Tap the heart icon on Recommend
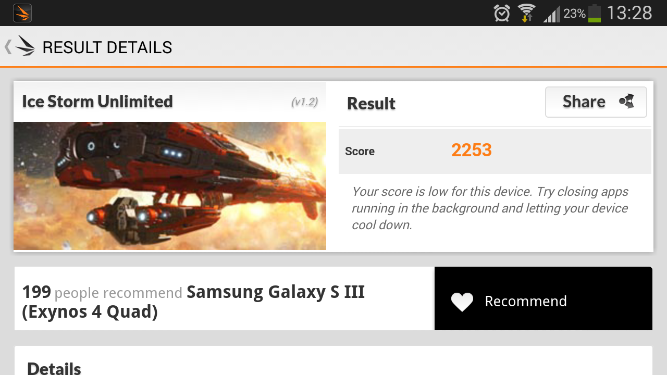Viewport: 667px width, 375px height. (x=462, y=302)
